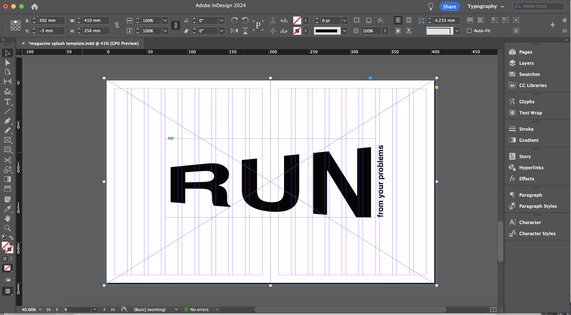Viewport: 571px width, 315px height.
Task: Open the scale Y percentage dropdown
Action: [165, 31]
